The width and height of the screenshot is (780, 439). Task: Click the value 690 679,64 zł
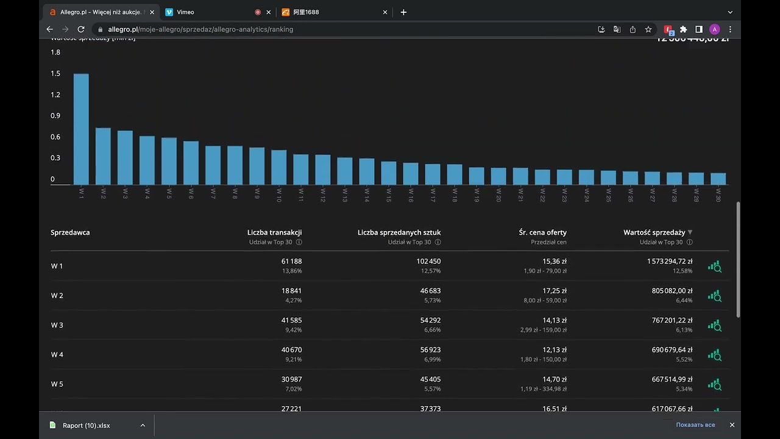(x=672, y=350)
